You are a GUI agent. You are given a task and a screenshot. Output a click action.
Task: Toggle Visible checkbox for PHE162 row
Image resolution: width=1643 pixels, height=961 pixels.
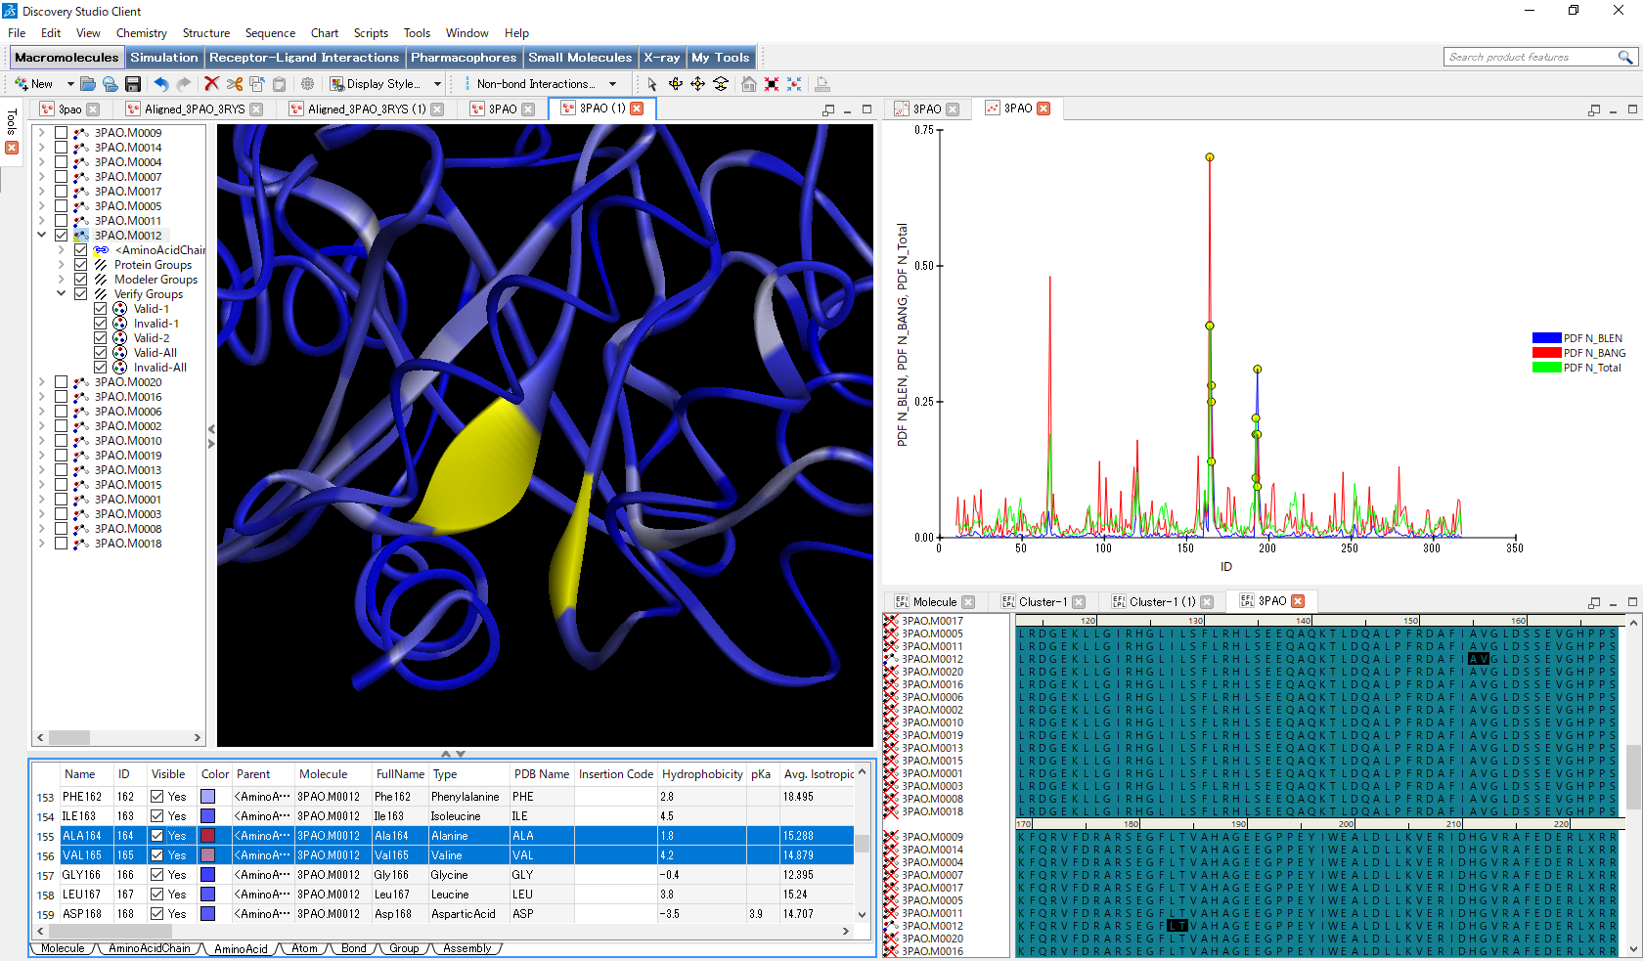tap(156, 797)
